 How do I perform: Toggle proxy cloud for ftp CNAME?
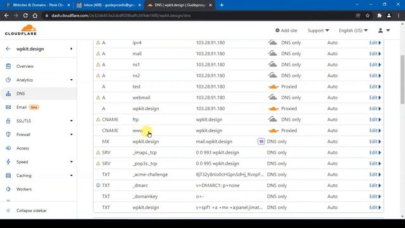coord(273,120)
